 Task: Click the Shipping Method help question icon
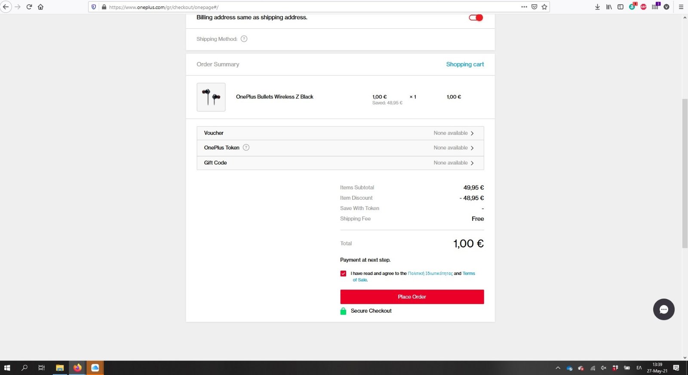coord(244,39)
